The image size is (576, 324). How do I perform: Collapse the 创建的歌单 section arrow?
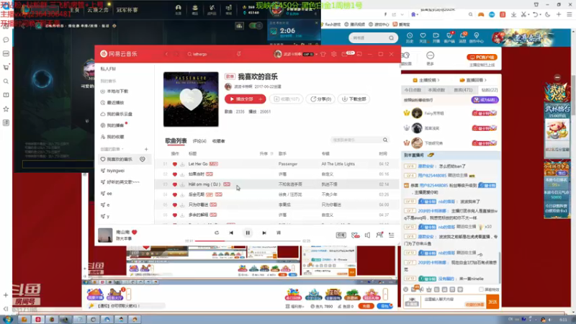pos(122,149)
